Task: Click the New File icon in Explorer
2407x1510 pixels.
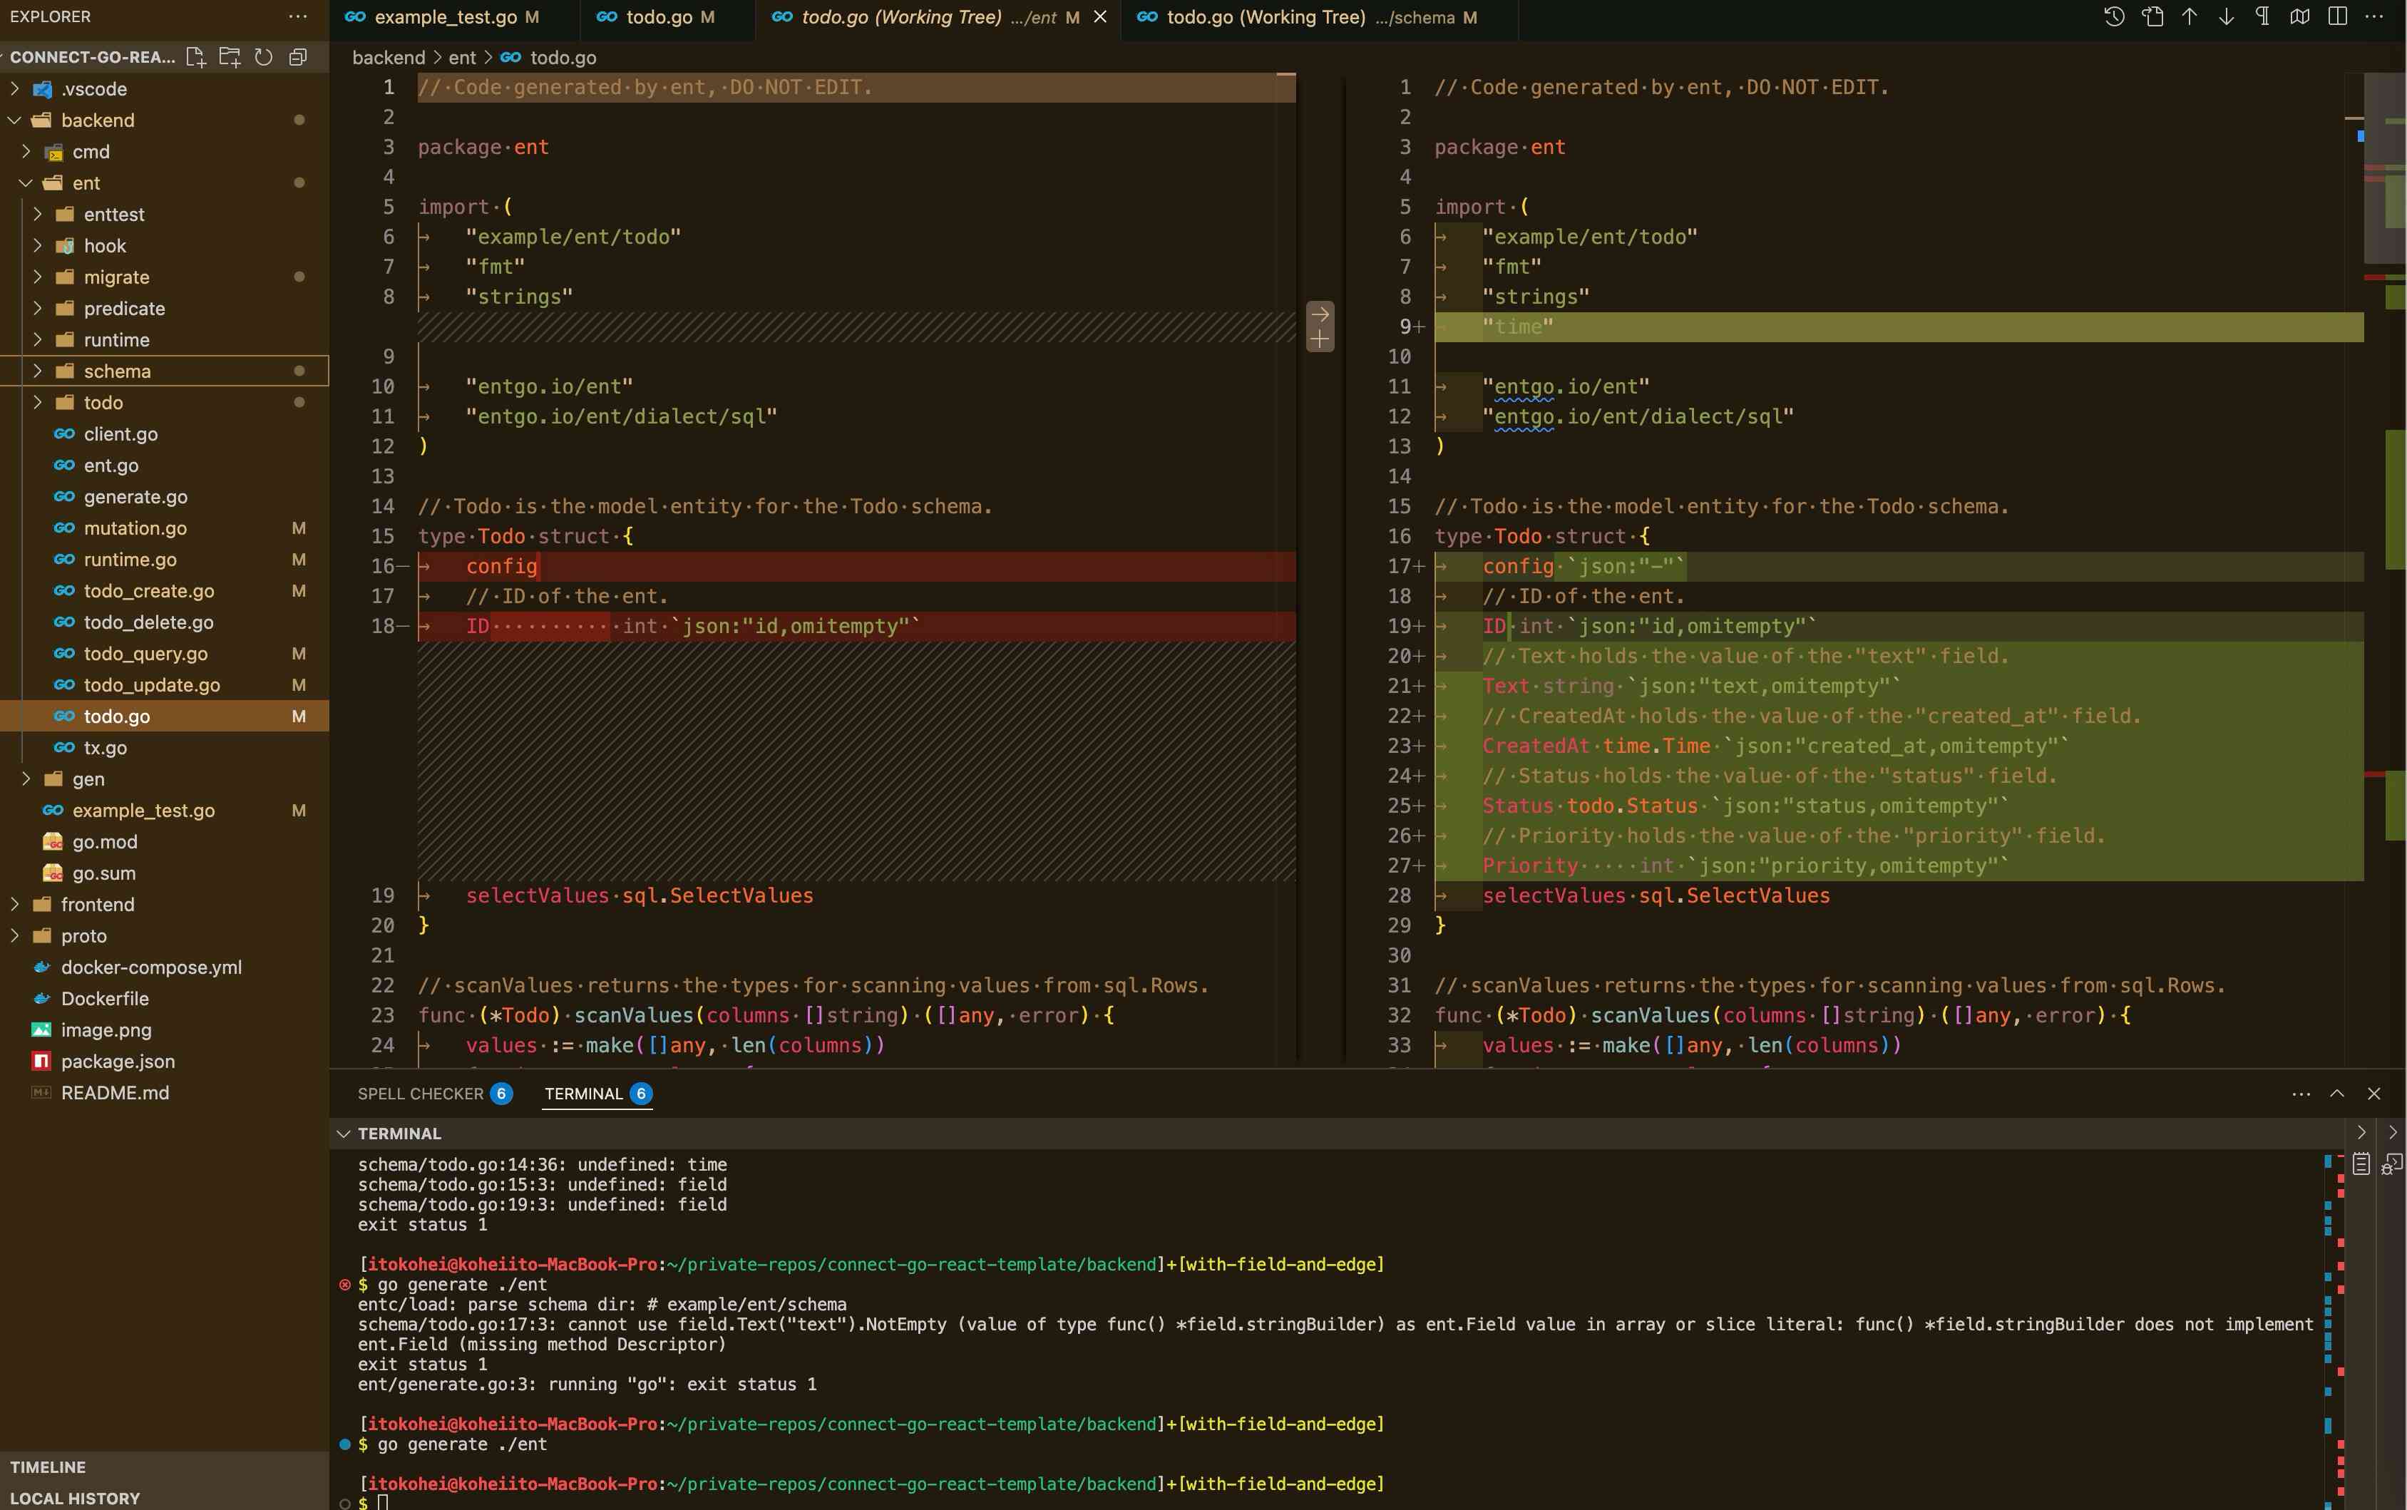Action: coord(196,57)
